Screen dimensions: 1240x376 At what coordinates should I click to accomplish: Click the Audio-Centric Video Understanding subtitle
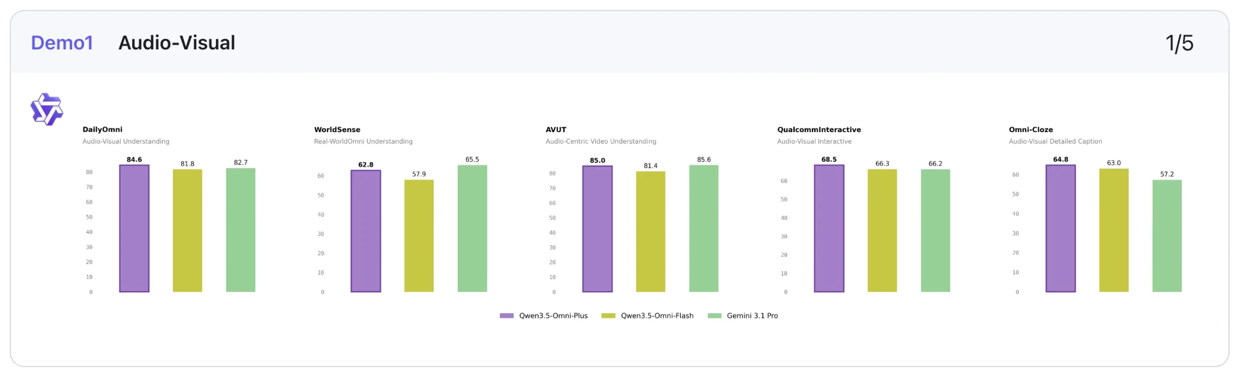(601, 141)
